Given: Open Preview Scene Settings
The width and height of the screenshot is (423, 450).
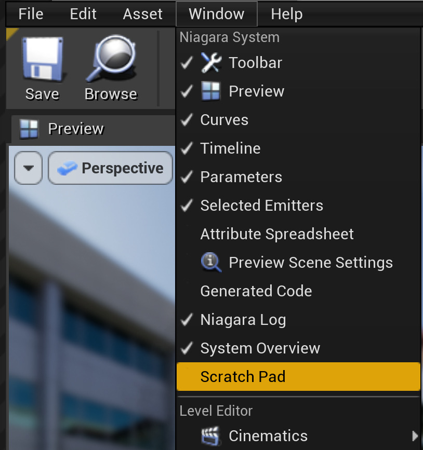Looking at the screenshot, I should point(310,263).
